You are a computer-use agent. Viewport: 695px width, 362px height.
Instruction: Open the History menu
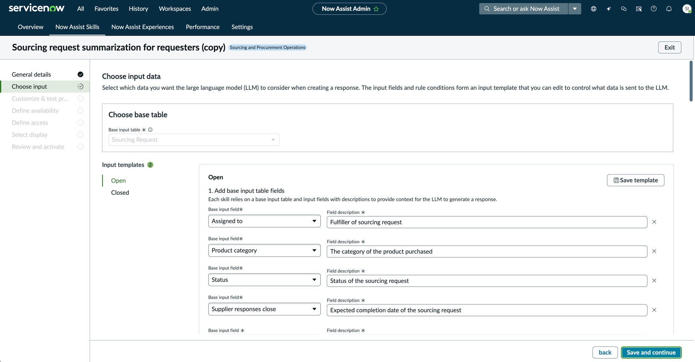[x=139, y=9]
